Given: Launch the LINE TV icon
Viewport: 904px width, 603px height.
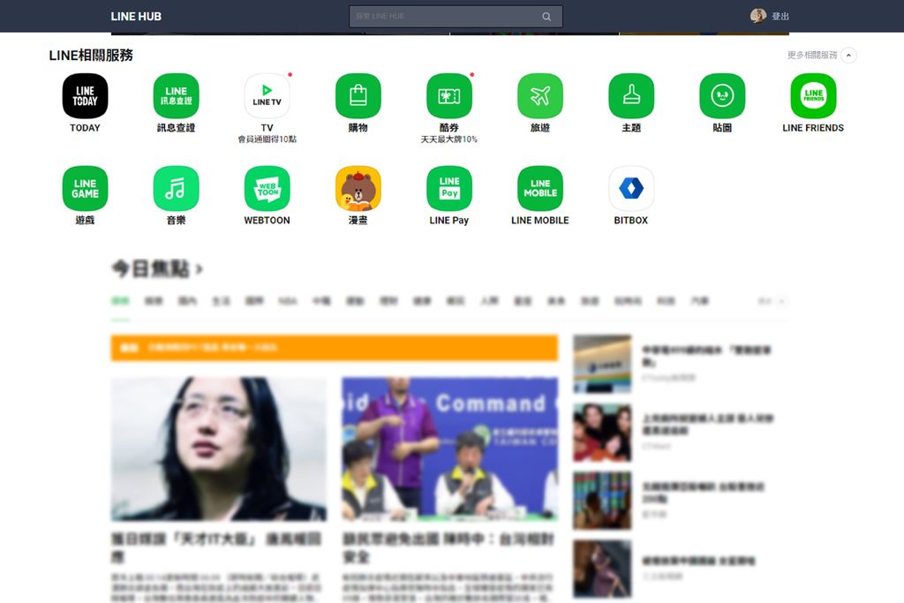Looking at the screenshot, I should pyautogui.click(x=267, y=95).
